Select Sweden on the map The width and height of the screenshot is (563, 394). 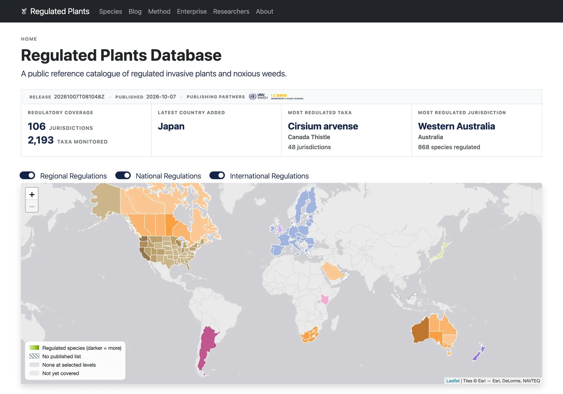[301, 205]
